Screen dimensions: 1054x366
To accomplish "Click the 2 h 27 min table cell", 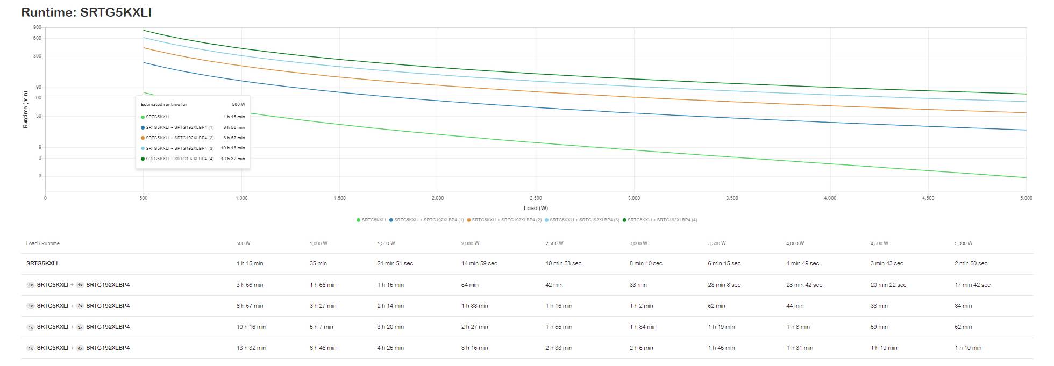I will (x=474, y=327).
